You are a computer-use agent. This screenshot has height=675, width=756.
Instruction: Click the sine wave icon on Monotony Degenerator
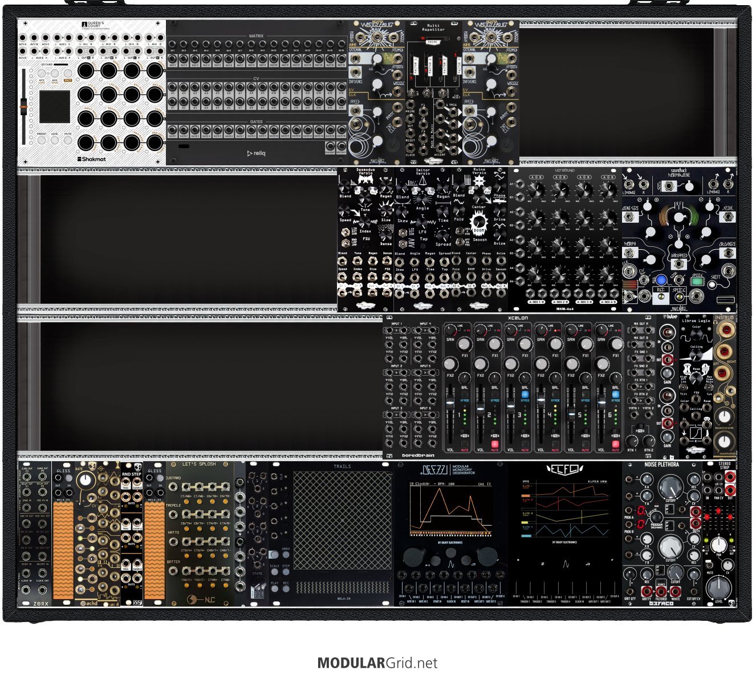450,564
